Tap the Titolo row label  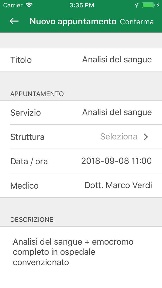point(21,60)
